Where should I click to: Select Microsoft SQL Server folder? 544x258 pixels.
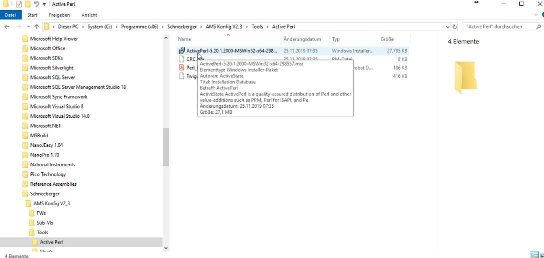coord(52,78)
